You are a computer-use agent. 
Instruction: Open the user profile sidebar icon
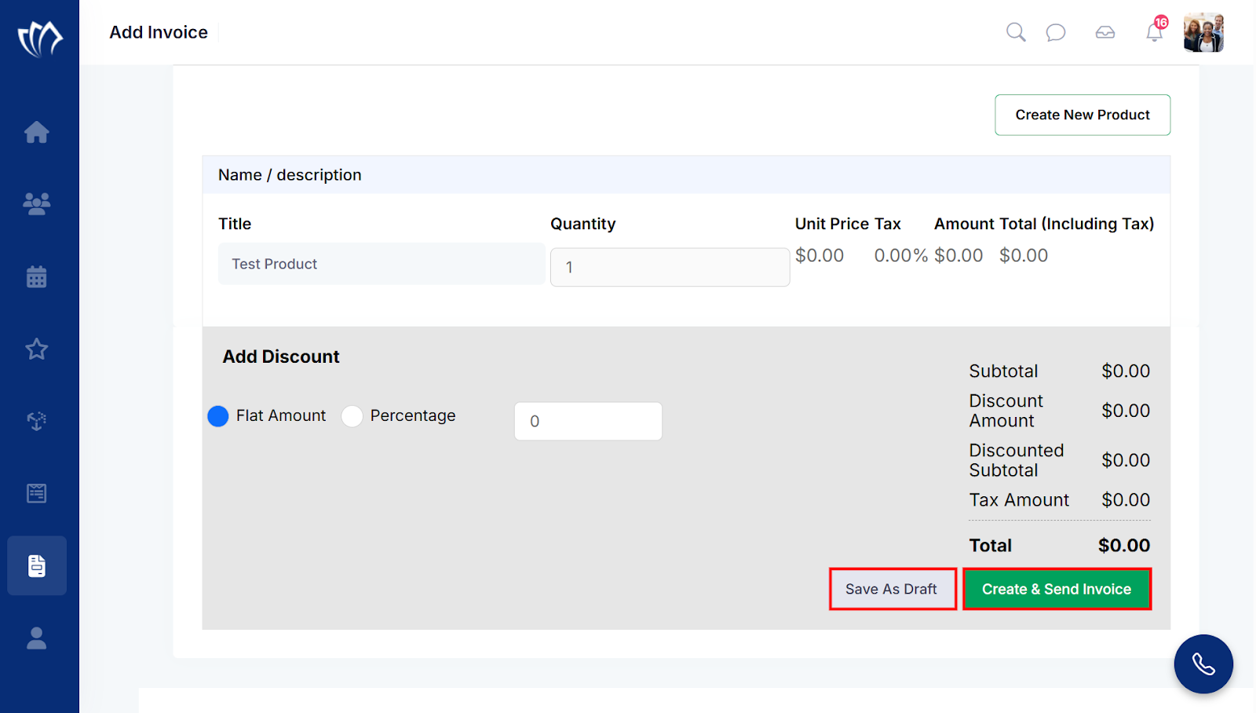coord(37,638)
